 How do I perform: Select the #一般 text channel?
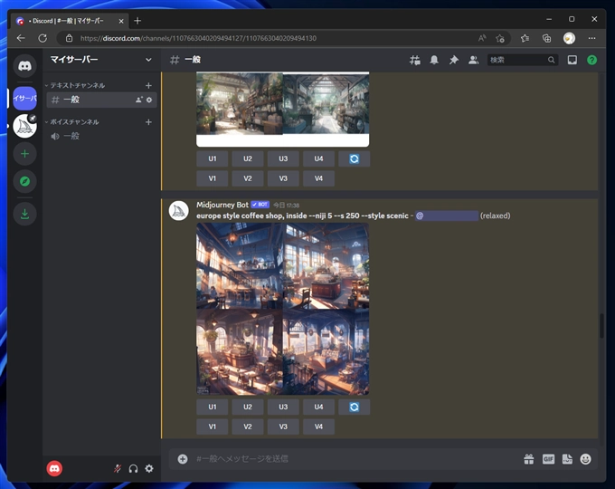click(102, 100)
